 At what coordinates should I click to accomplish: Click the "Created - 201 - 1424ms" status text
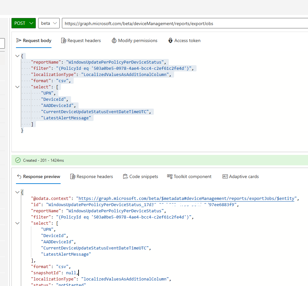click(43, 160)
